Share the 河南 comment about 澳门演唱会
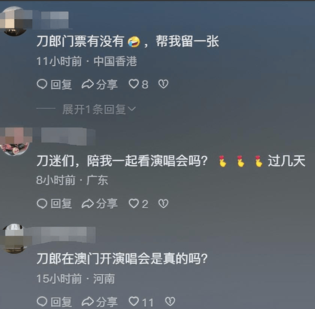Screen dimensions: 315x309 [x=100, y=302]
